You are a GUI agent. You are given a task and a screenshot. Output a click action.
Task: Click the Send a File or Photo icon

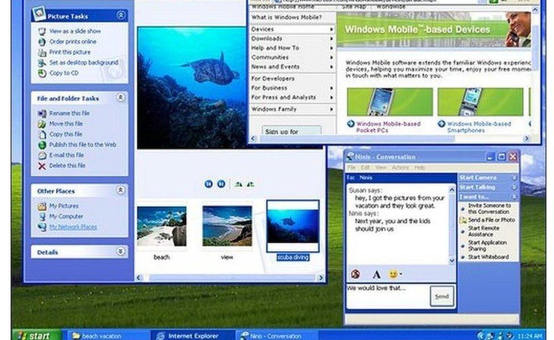click(x=463, y=220)
